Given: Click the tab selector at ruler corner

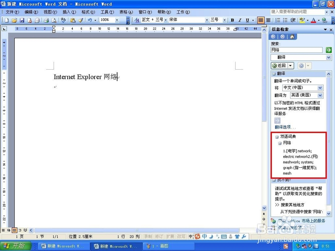Looking at the screenshot, I should click(4, 28).
